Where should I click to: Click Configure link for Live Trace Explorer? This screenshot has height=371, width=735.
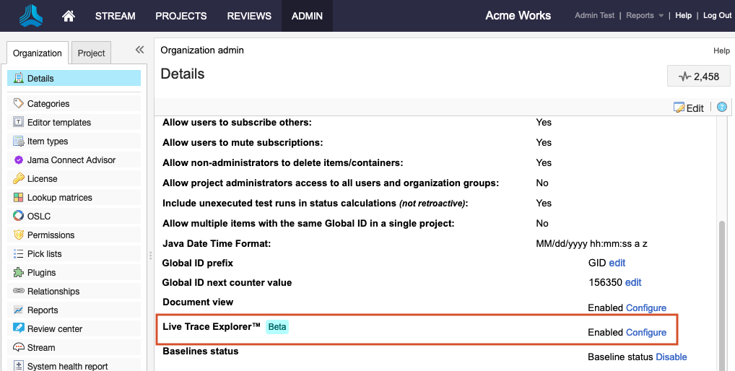click(646, 332)
